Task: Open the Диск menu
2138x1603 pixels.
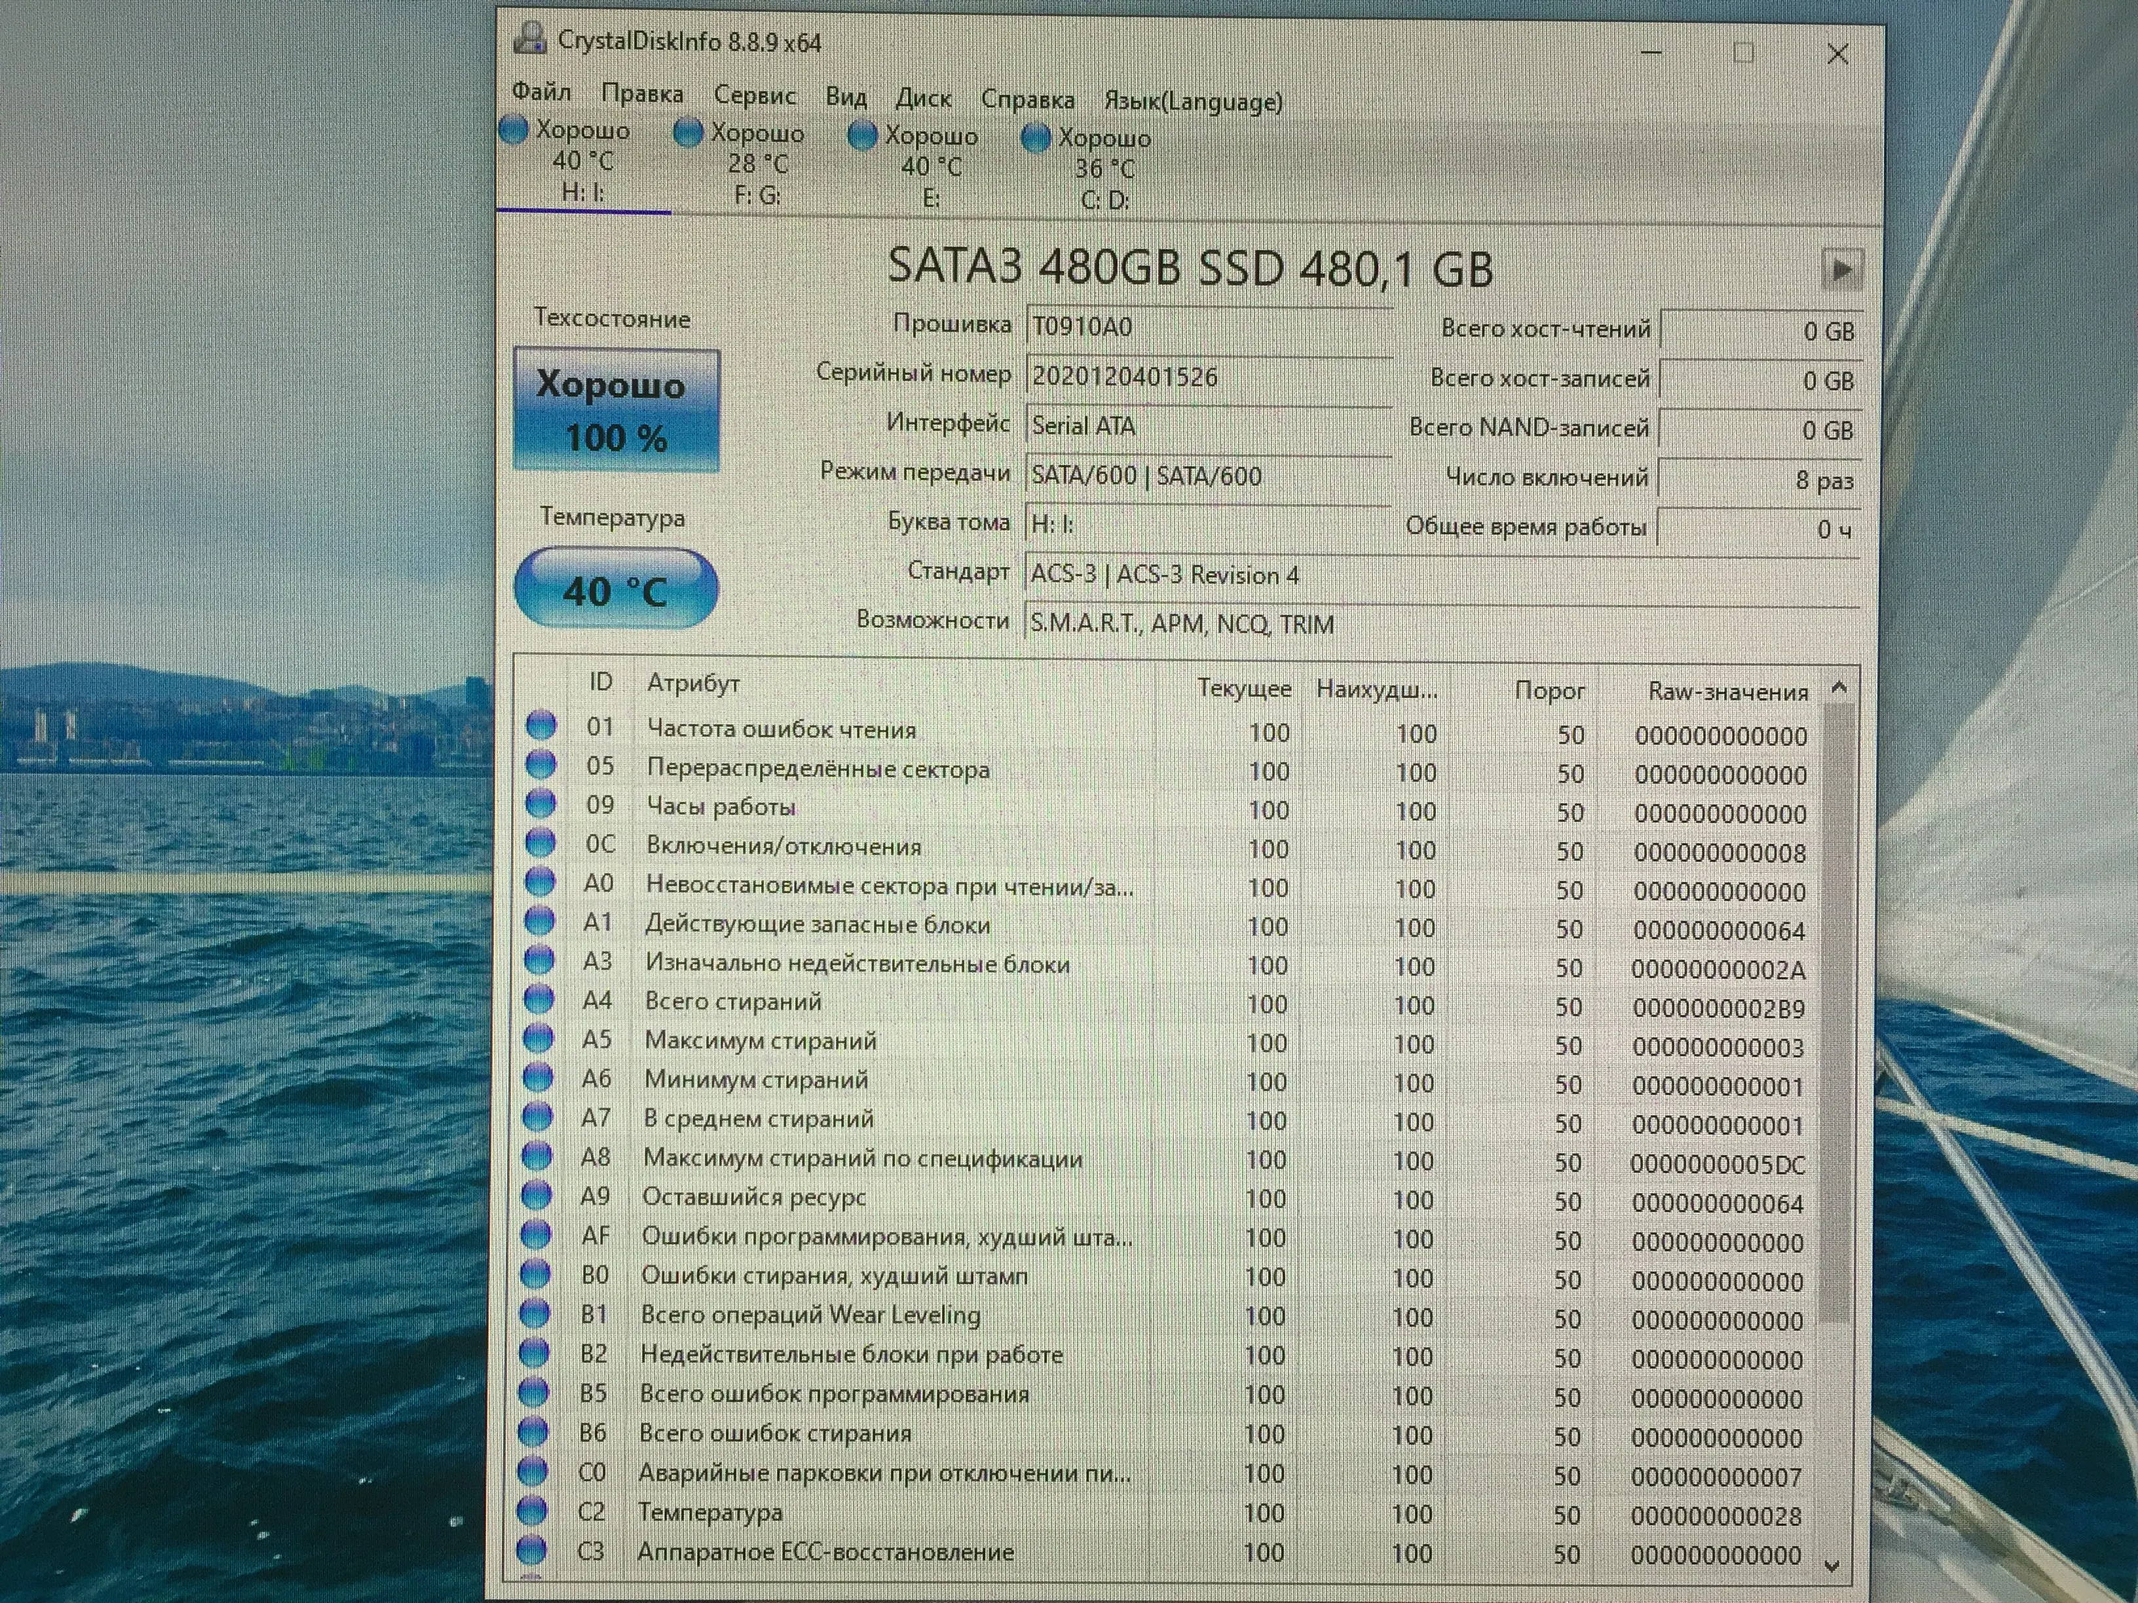Action: [x=923, y=99]
